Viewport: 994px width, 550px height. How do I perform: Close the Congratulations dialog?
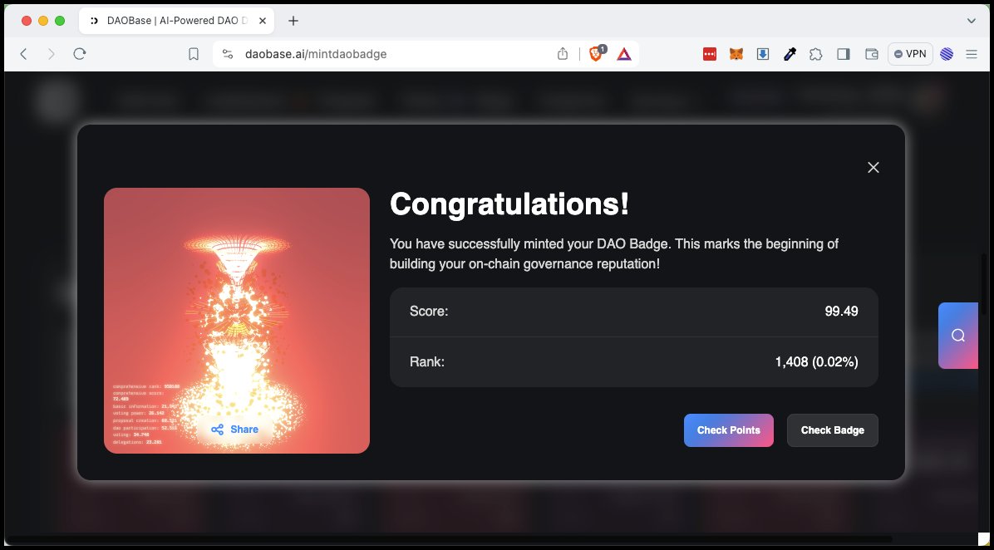click(x=873, y=167)
